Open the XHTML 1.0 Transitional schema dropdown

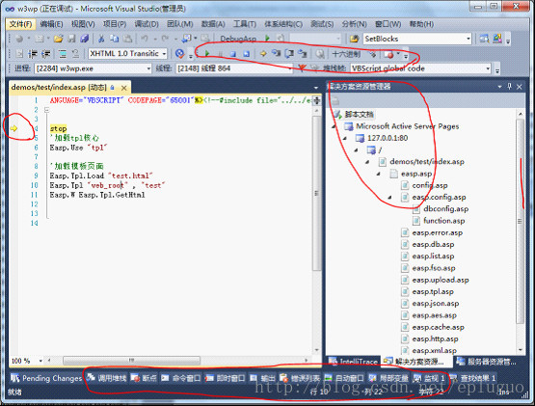click(127, 54)
